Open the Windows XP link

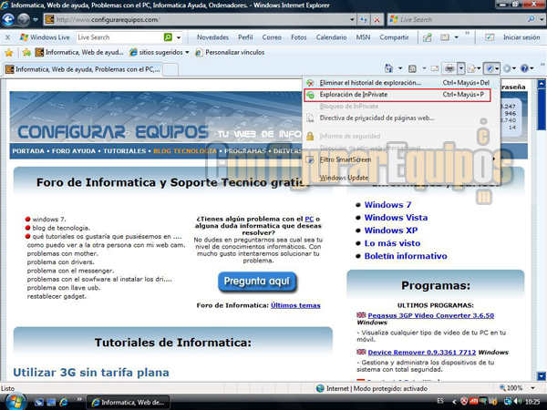tap(391, 231)
